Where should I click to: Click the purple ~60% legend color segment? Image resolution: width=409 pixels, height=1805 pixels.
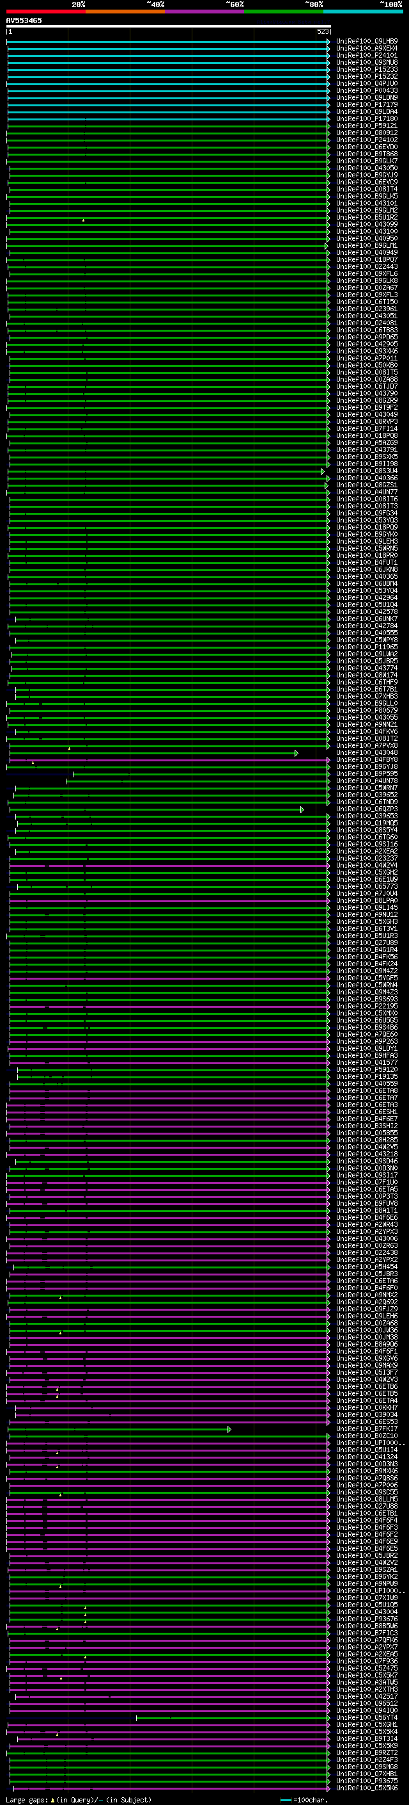tap(205, 12)
